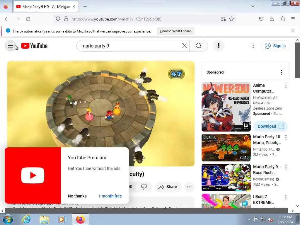Bookmark this page with the star

[231, 19]
